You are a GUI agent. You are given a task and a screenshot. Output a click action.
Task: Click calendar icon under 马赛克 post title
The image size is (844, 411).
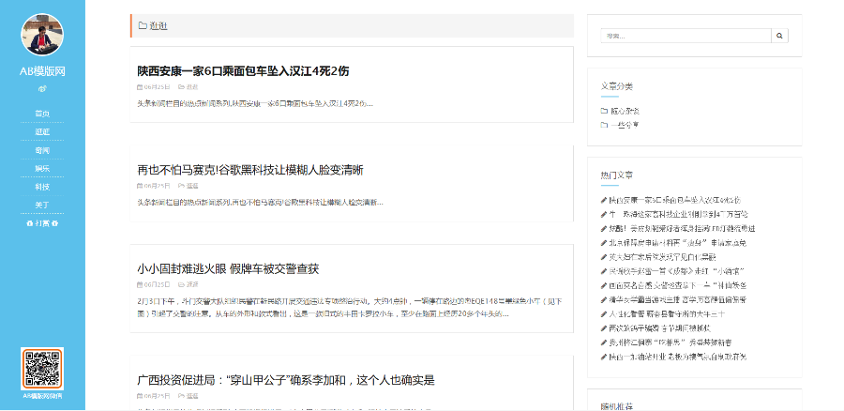tap(140, 186)
